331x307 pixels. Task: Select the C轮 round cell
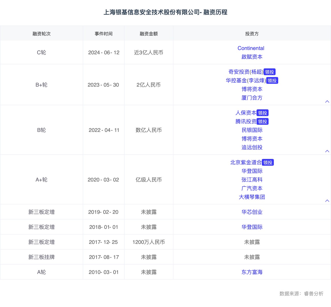(x=41, y=52)
